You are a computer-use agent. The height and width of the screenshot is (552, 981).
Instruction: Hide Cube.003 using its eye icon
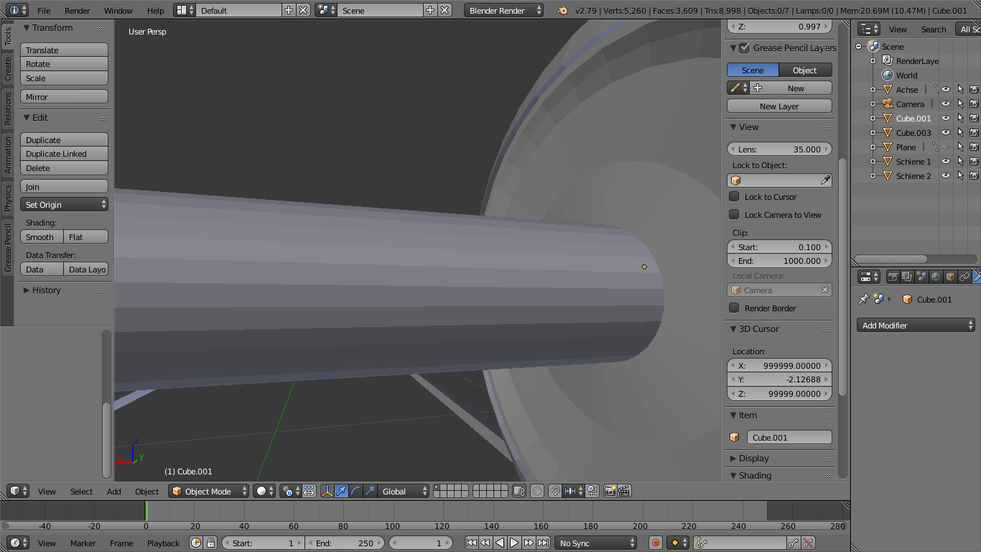(946, 133)
